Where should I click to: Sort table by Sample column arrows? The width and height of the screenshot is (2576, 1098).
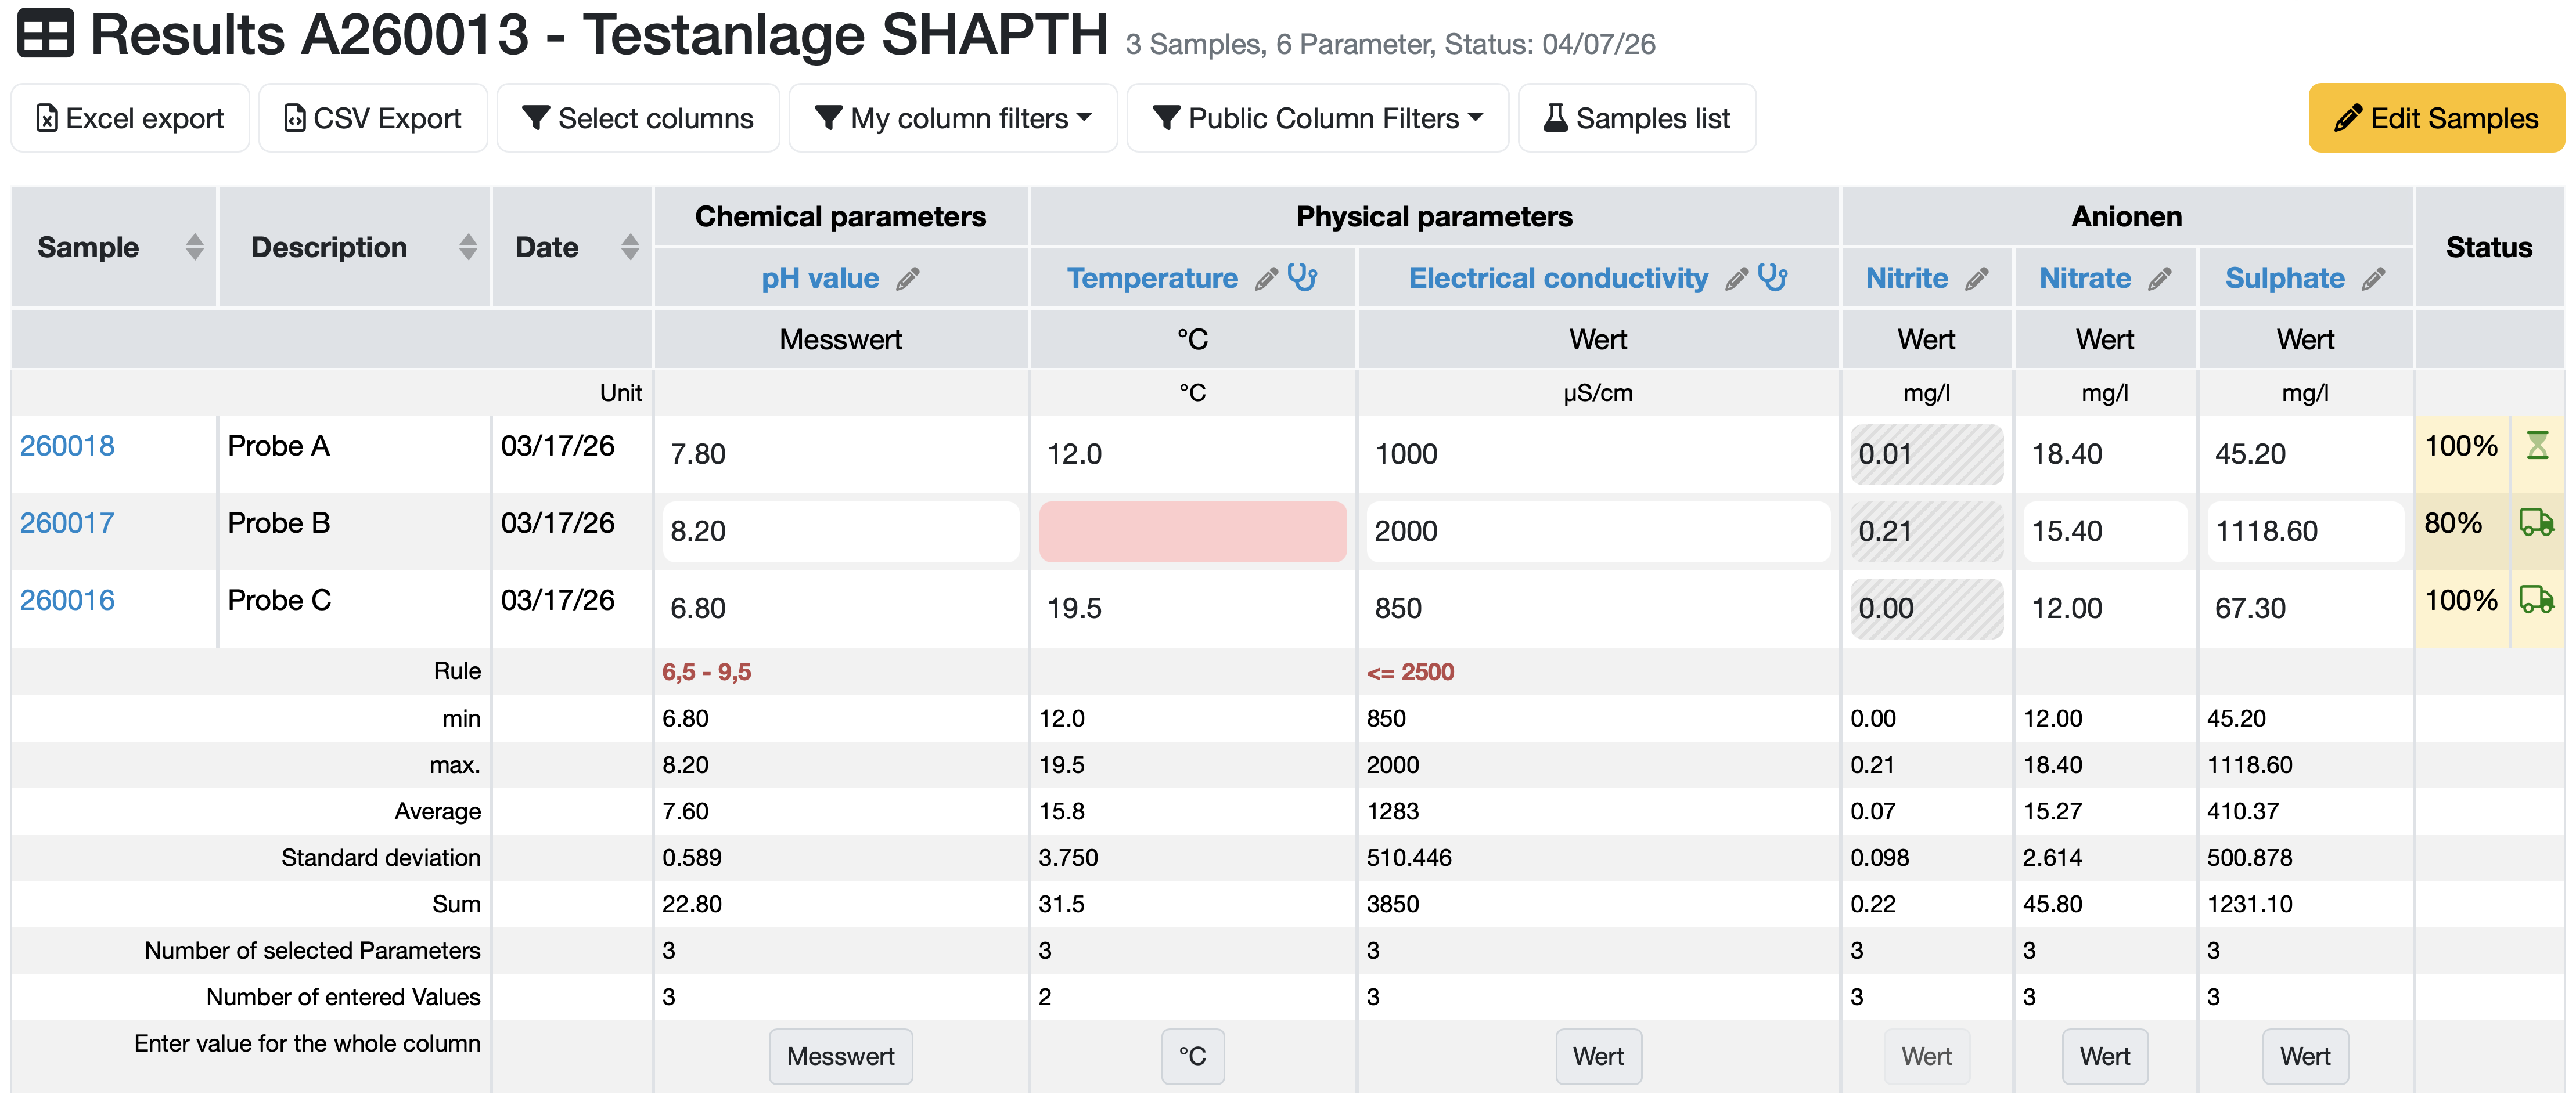(194, 247)
